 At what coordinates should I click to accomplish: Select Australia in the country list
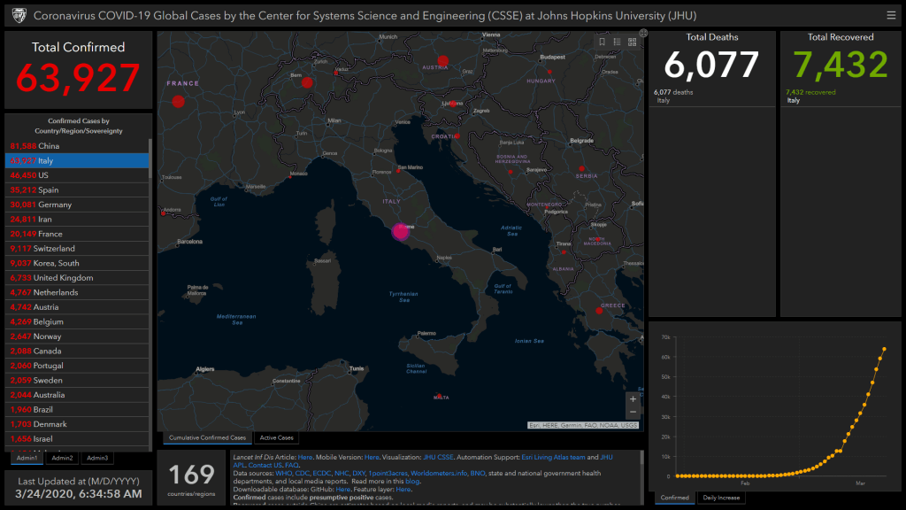(x=76, y=395)
